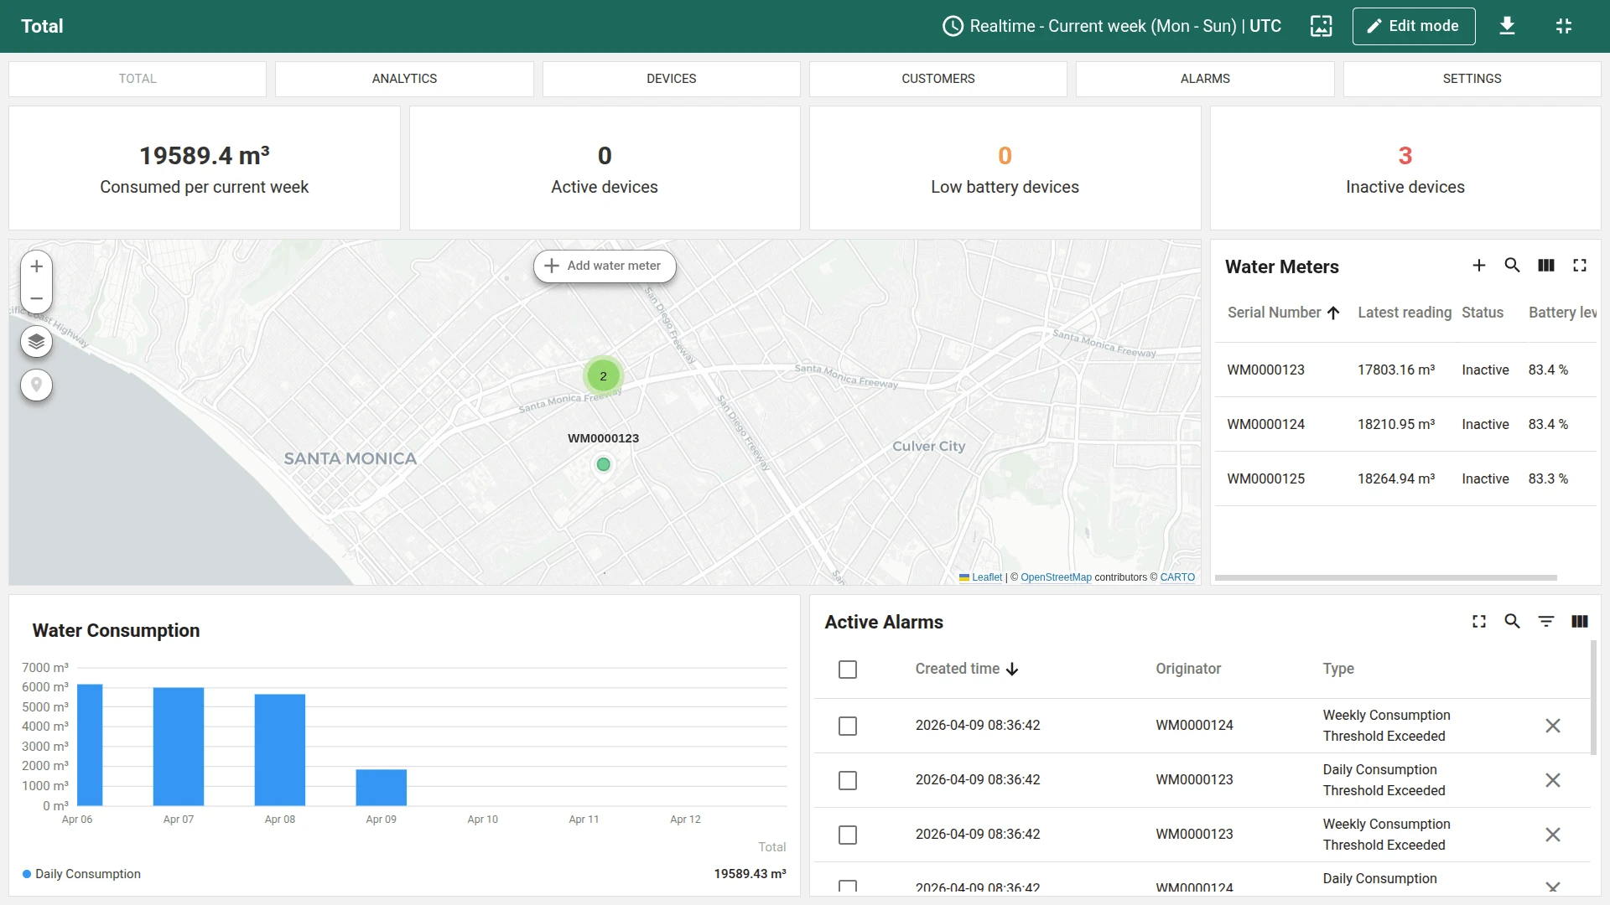Expand Water Meters widget to fullscreen
Screen dimensions: 1610x905
[x=1580, y=266]
